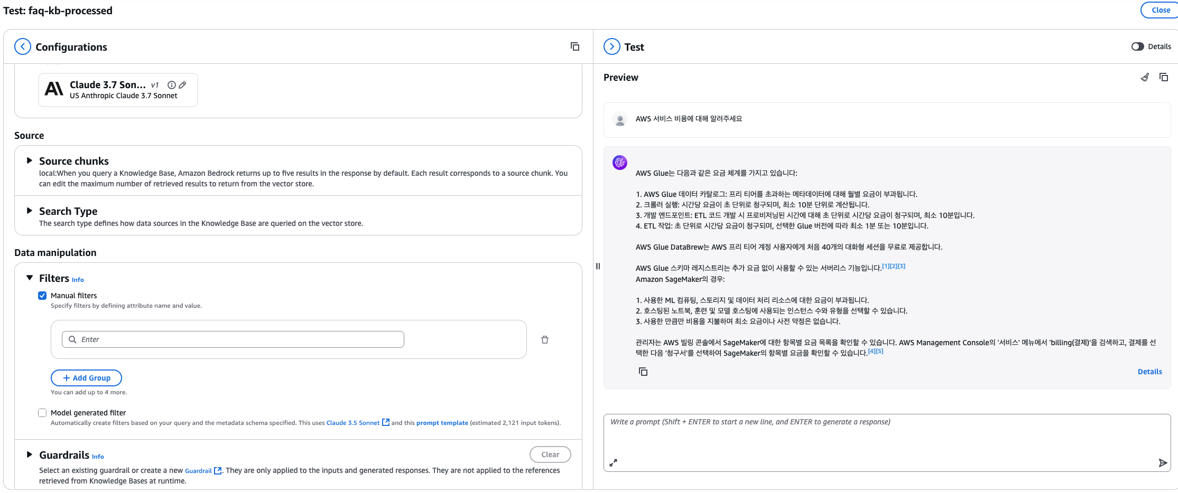Open citation [5] in the response
This screenshot has height=493, width=1178.
point(879,351)
